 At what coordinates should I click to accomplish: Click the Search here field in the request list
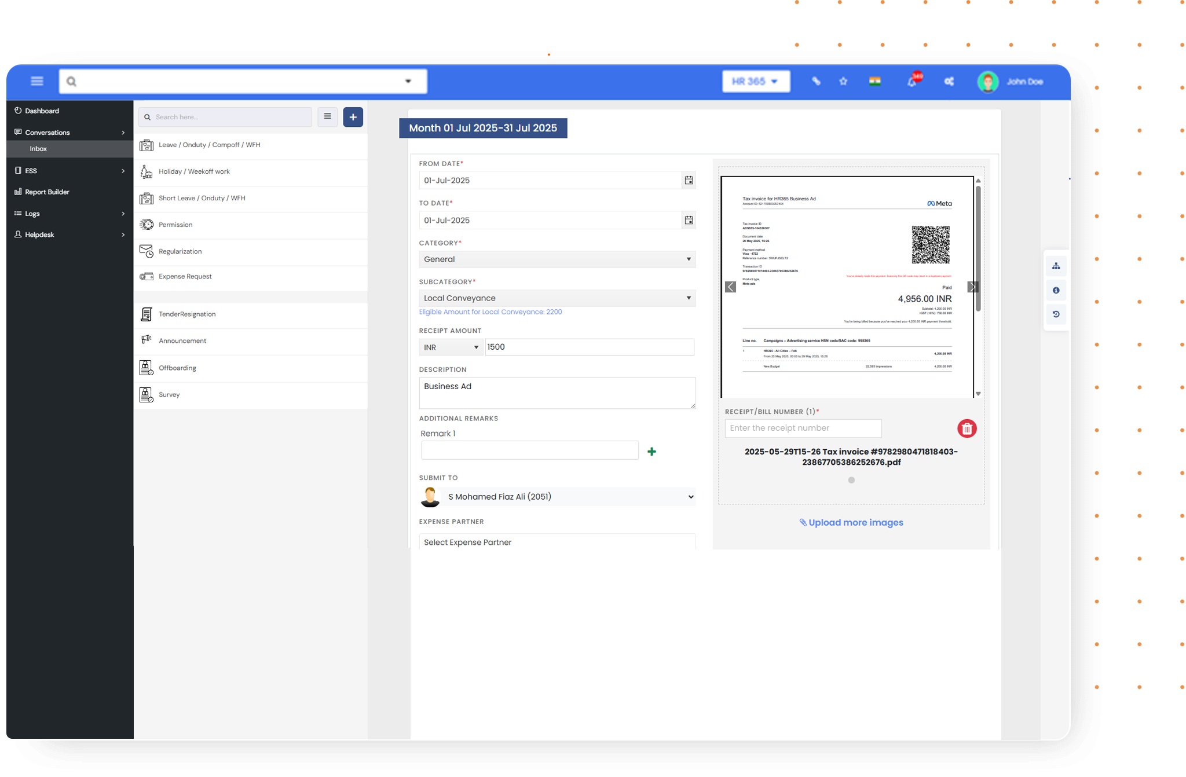pos(225,117)
